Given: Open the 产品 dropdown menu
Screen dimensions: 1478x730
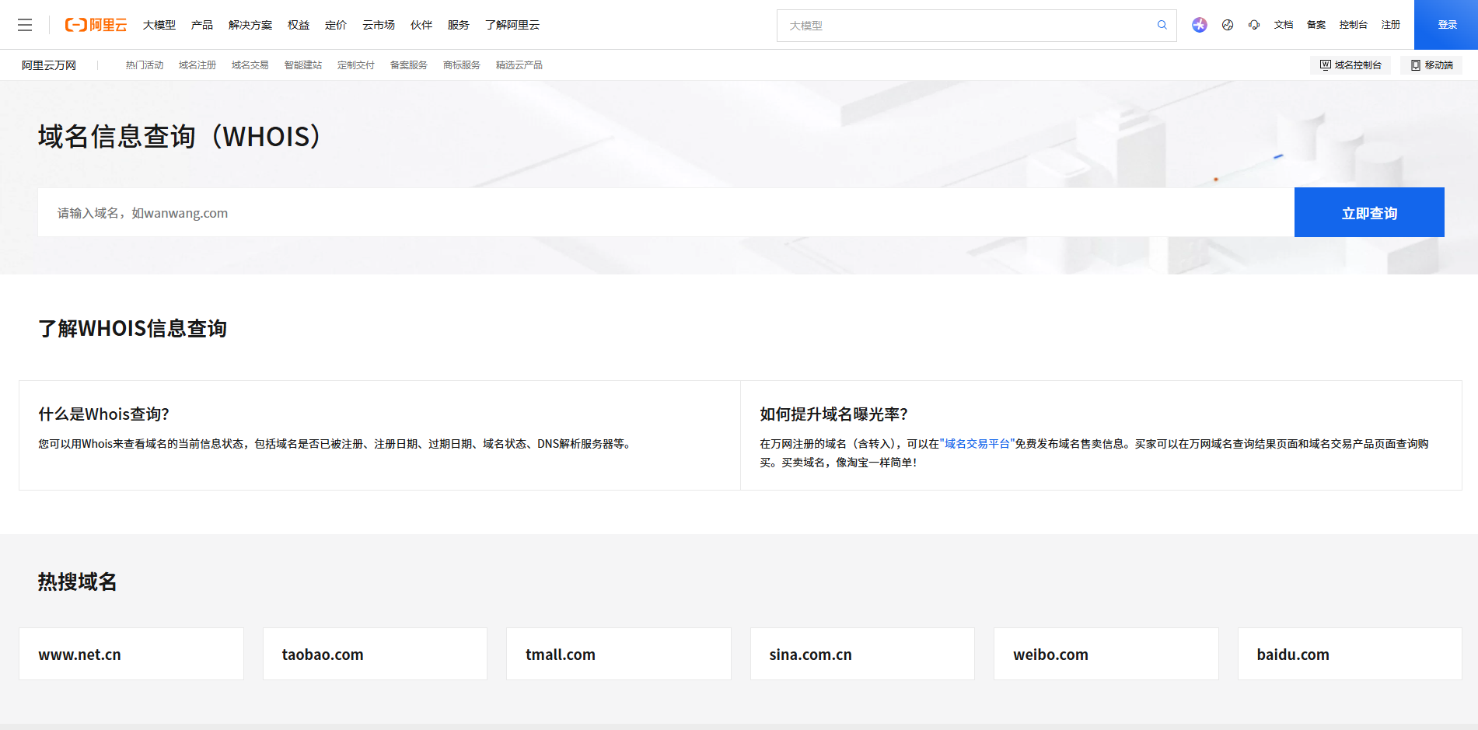Looking at the screenshot, I should pos(202,25).
